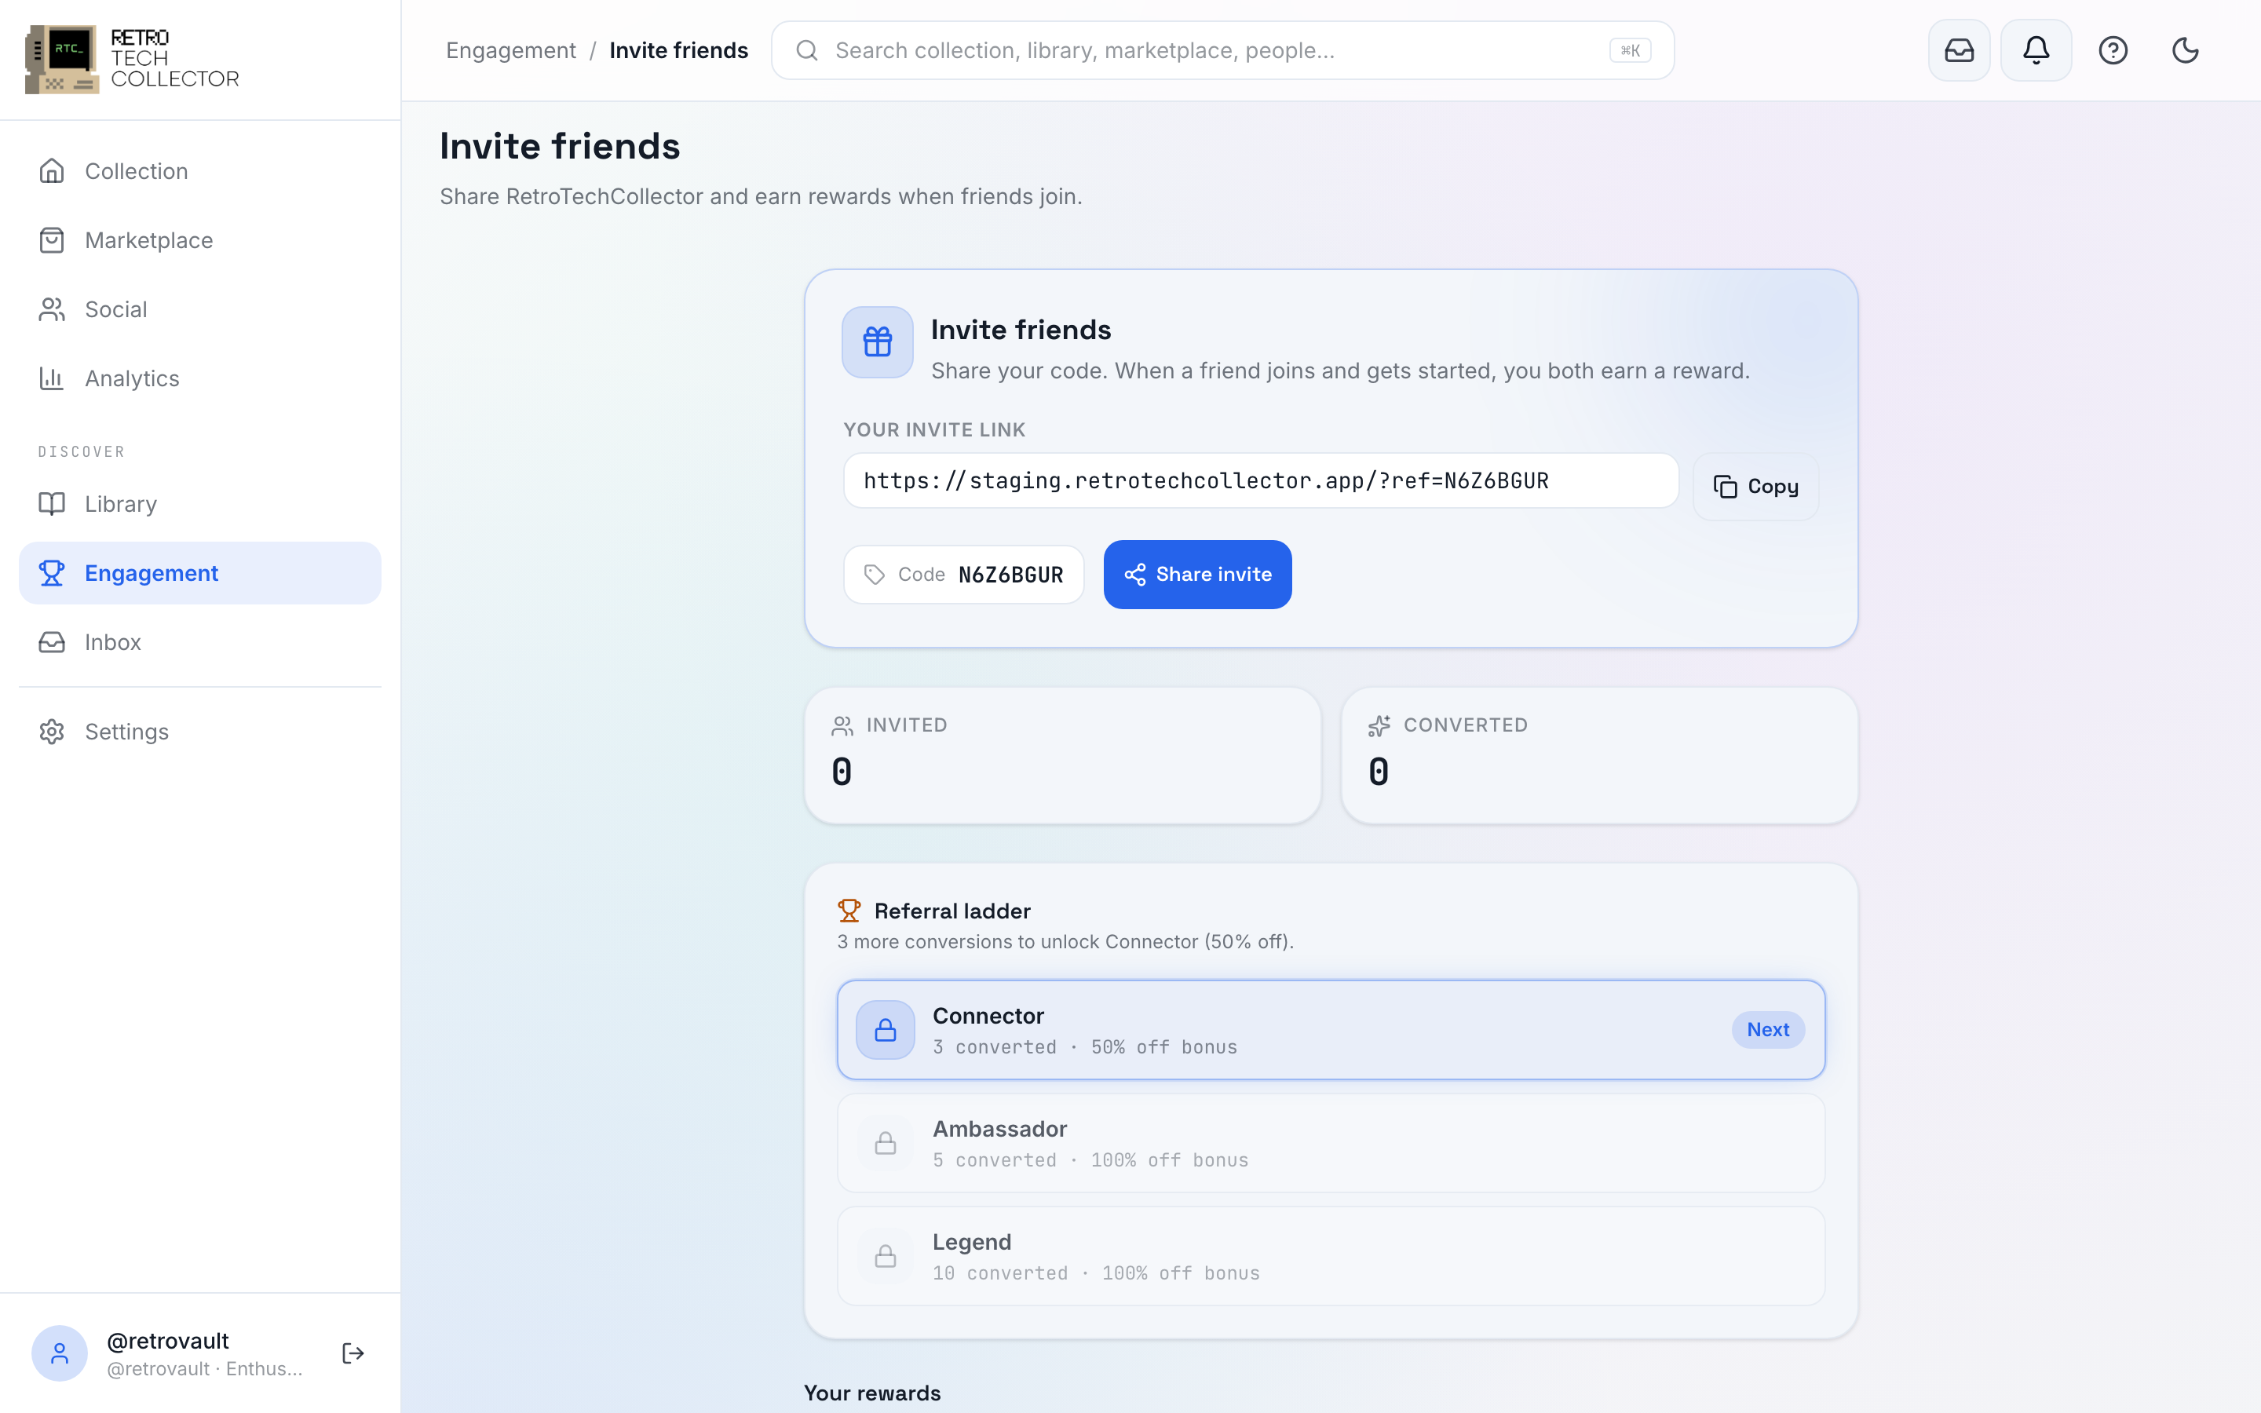Click the Share invite button
The width and height of the screenshot is (2261, 1413).
point(1198,575)
